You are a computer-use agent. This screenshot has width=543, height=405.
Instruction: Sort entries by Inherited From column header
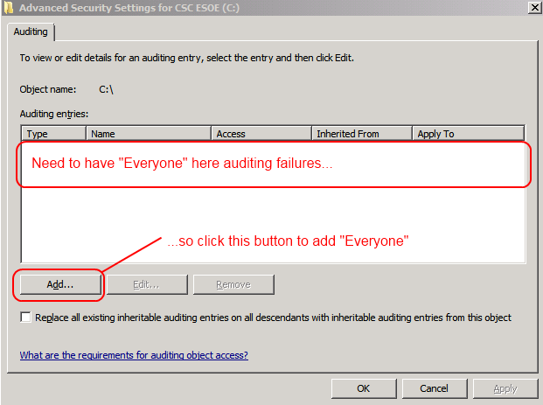pyautogui.click(x=362, y=133)
